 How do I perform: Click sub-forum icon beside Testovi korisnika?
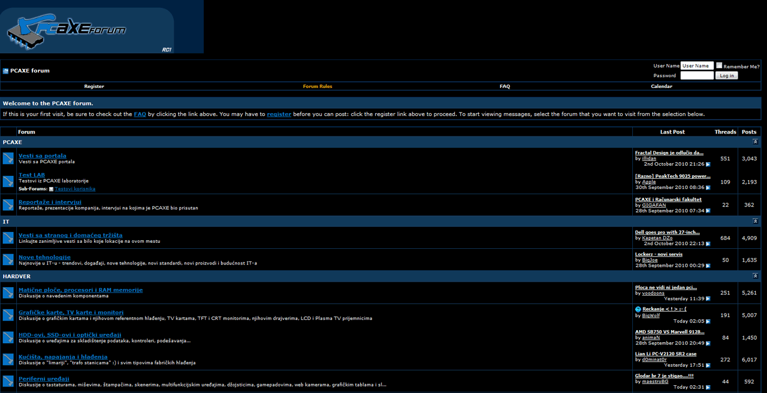[52, 189]
